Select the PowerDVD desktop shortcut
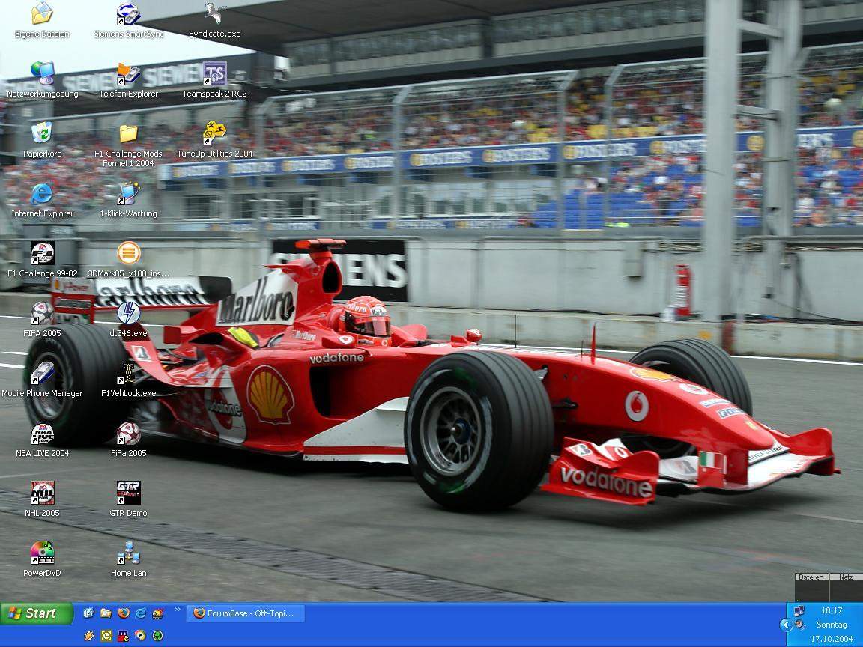Viewport: 863px width, 647px height. [x=43, y=560]
